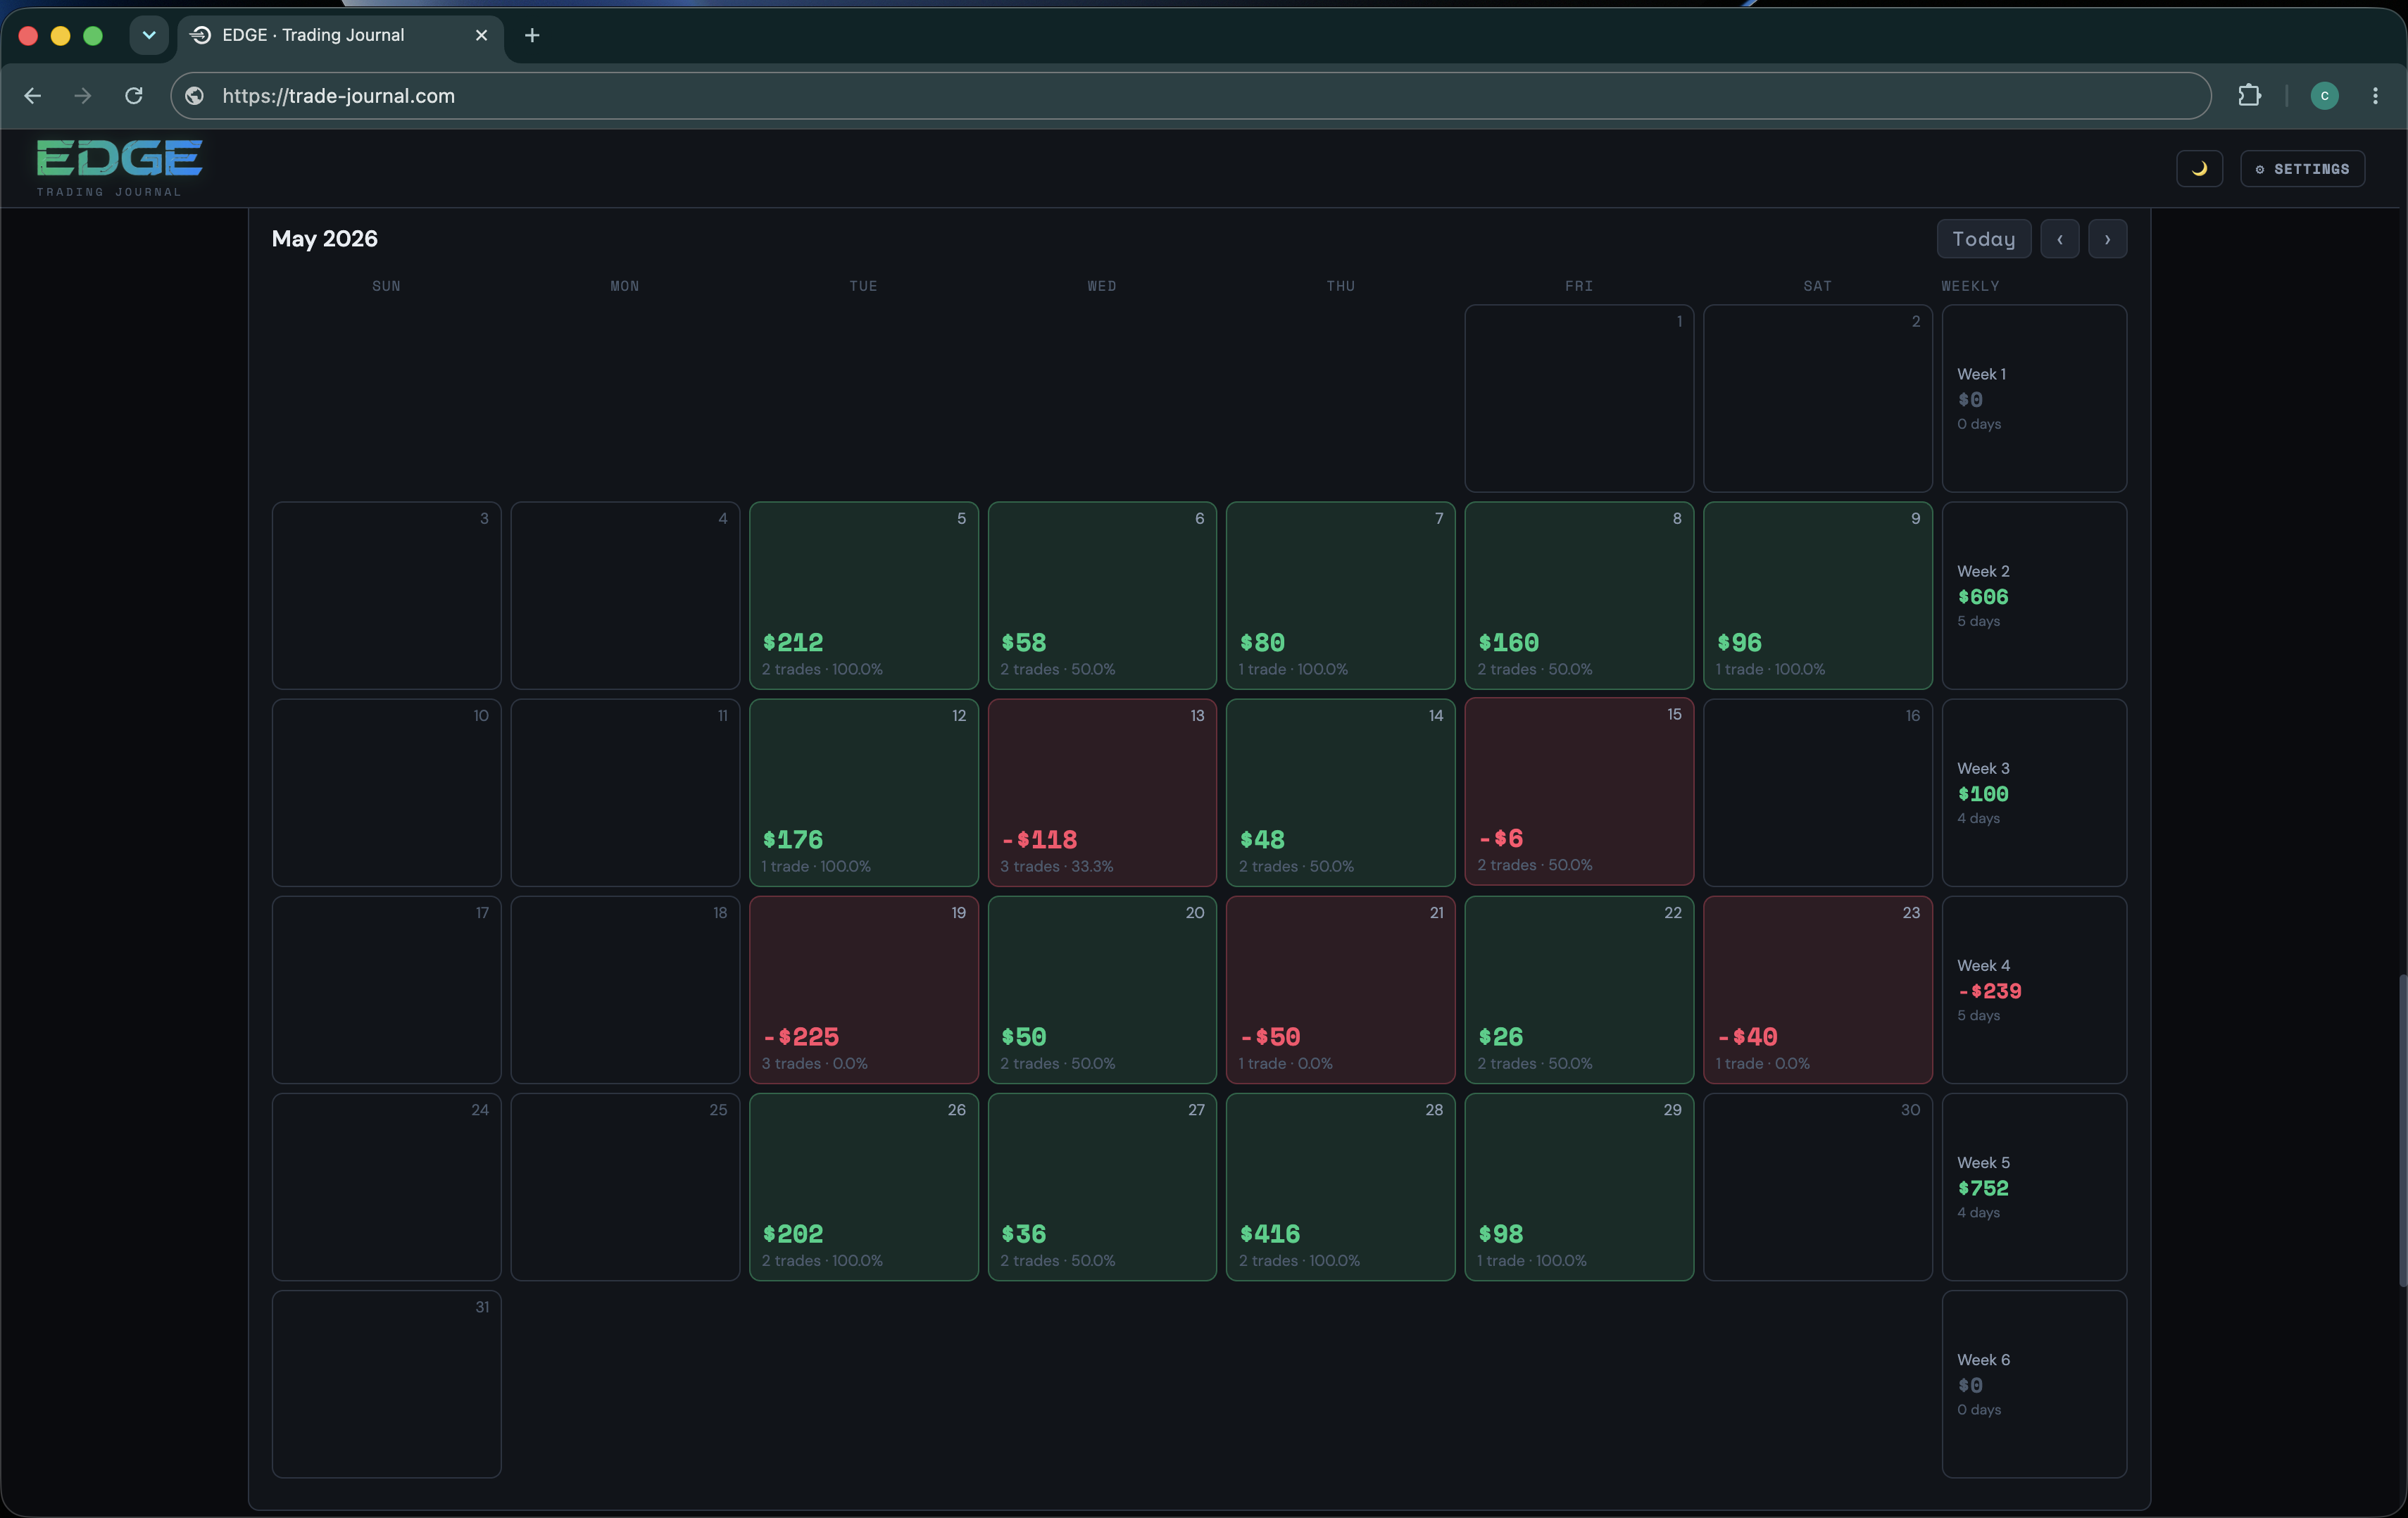Go to next month arrow
Screen dimensions: 2408x1518
pyautogui.click(x=2107, y=239)
